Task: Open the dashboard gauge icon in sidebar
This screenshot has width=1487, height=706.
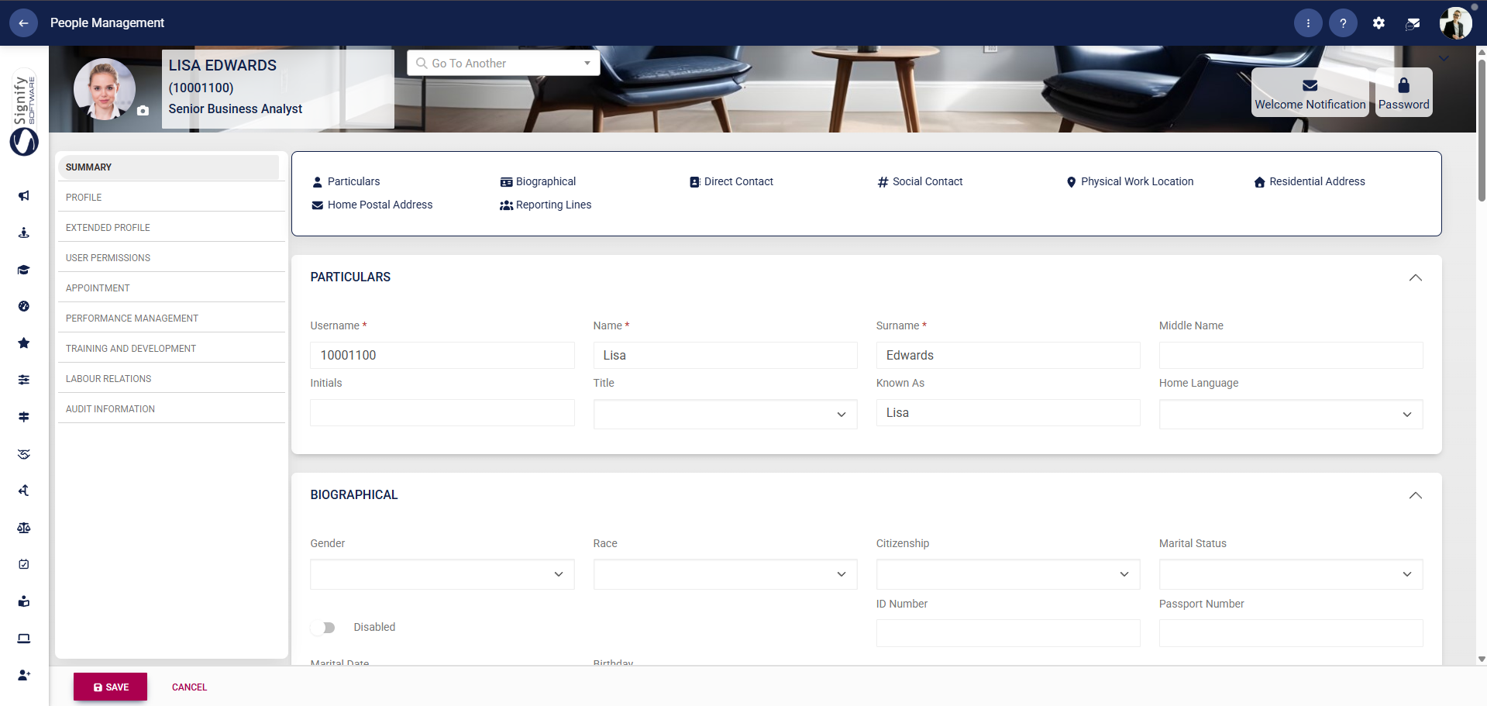Action: 23,306
